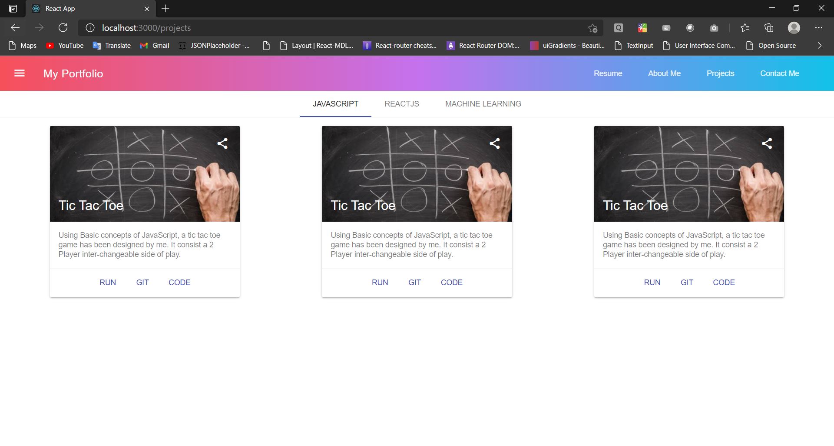The height and width of the screenshot is (446, 834).
Task: Reload the current page
Action: pyautogui.click(x=63, y=27)
